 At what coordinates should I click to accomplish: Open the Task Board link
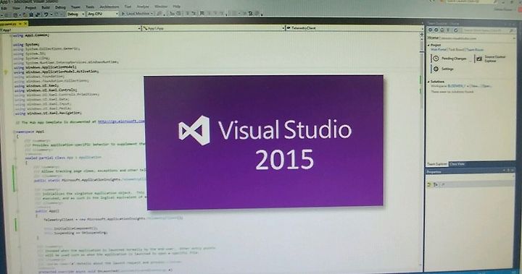(x=456, y=49)
